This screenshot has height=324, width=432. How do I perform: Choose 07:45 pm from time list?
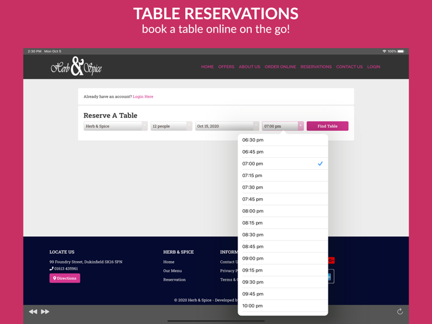(283, 199)
